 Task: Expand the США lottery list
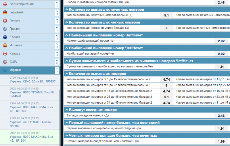[57, 62]
